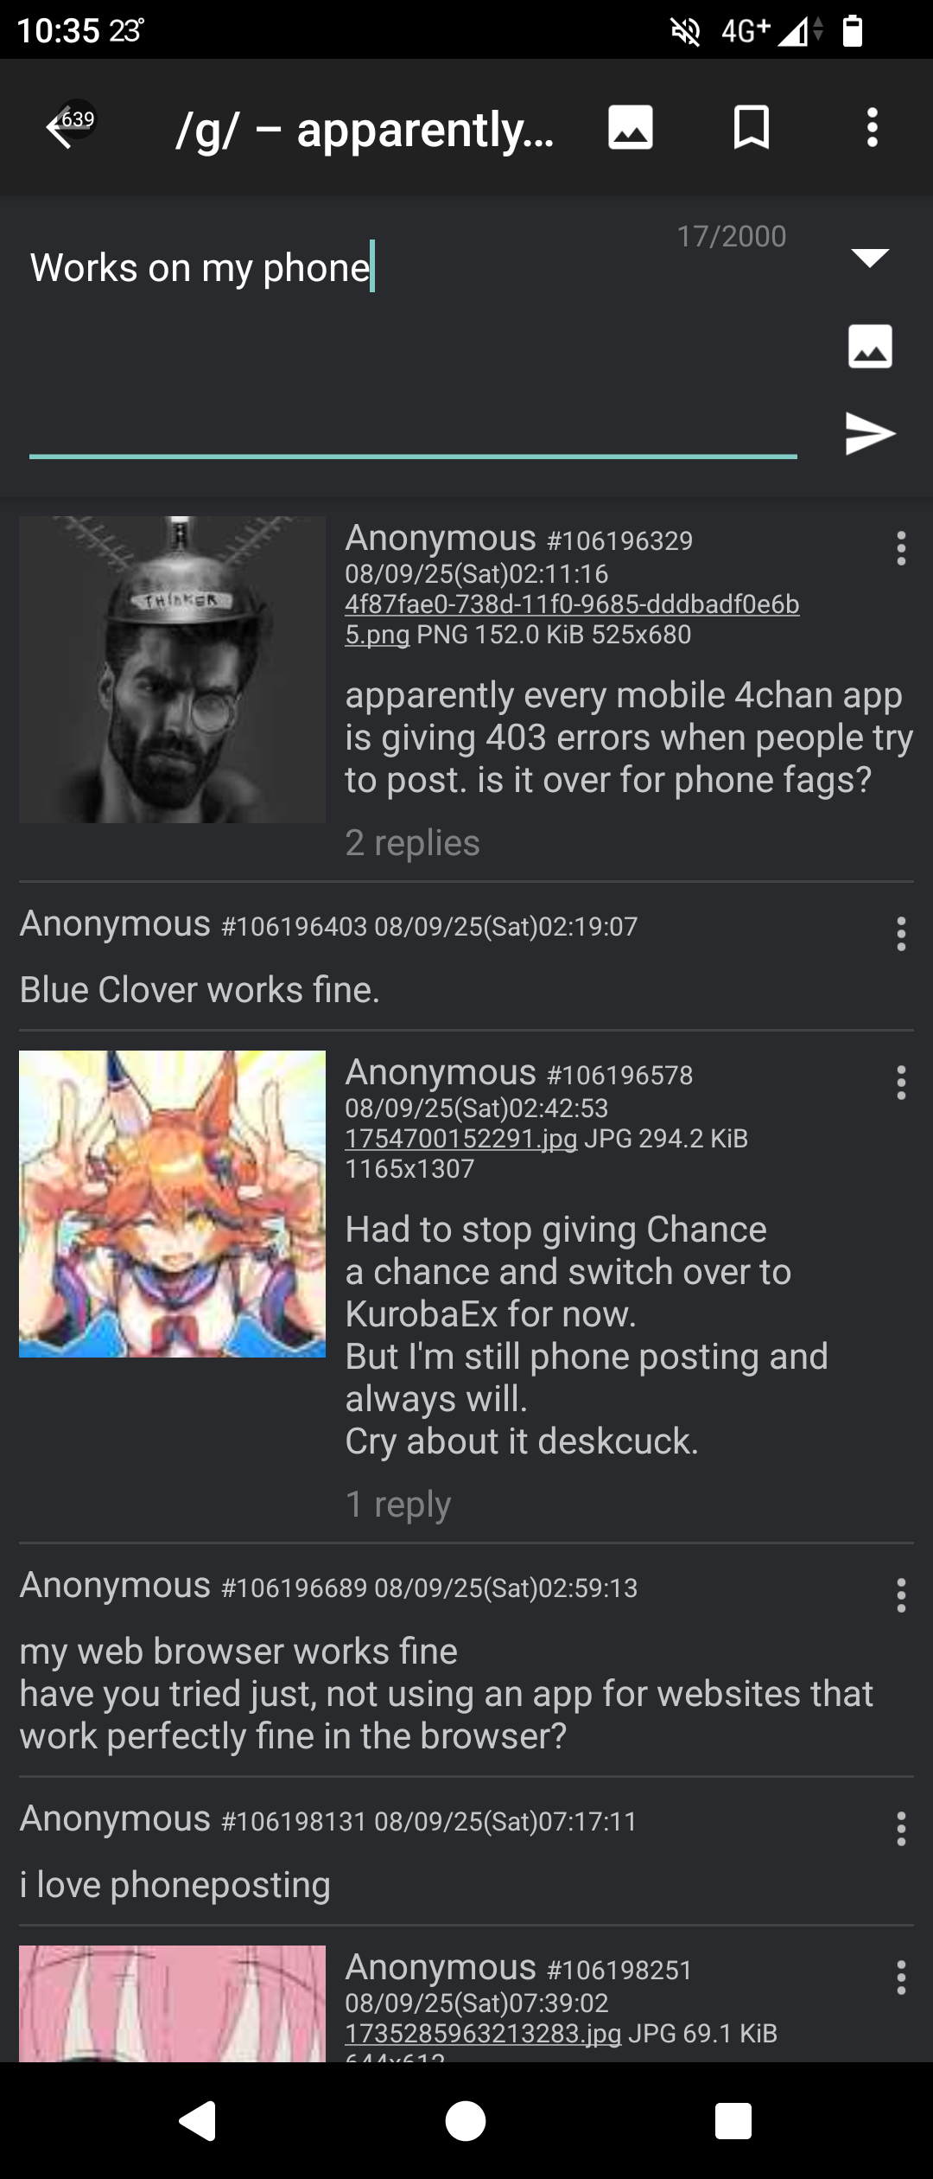Open post options for #106196329
Image resolution: width=933 pixels, height=2179 pixels.
point(901,548)
